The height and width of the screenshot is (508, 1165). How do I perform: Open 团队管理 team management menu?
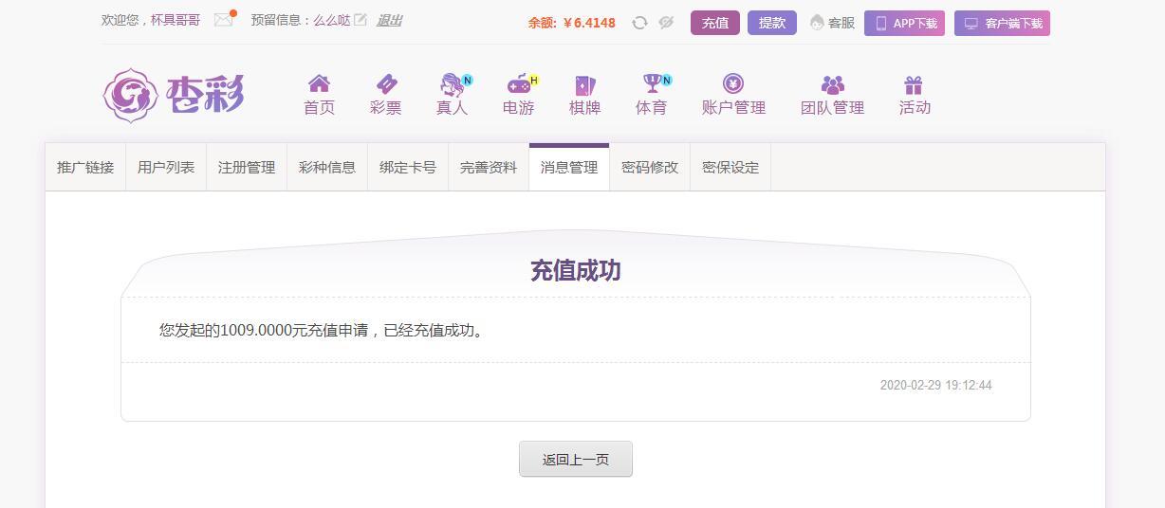[x=832, y=95]
